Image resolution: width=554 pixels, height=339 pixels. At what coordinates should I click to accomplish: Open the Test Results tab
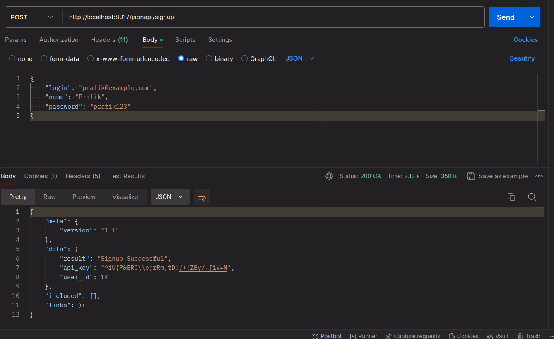[127, 176]
